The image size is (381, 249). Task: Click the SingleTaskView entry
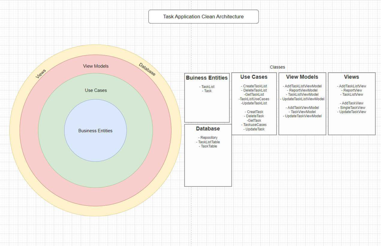(x=352, y=108)
